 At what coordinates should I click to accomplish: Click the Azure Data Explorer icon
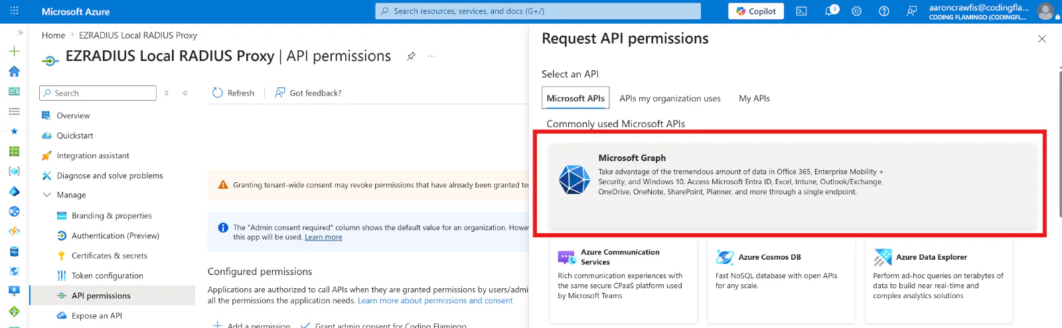[883, 257]
